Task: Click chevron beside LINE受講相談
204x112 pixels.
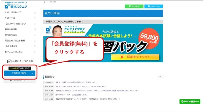Action: (x=35, y=46)
